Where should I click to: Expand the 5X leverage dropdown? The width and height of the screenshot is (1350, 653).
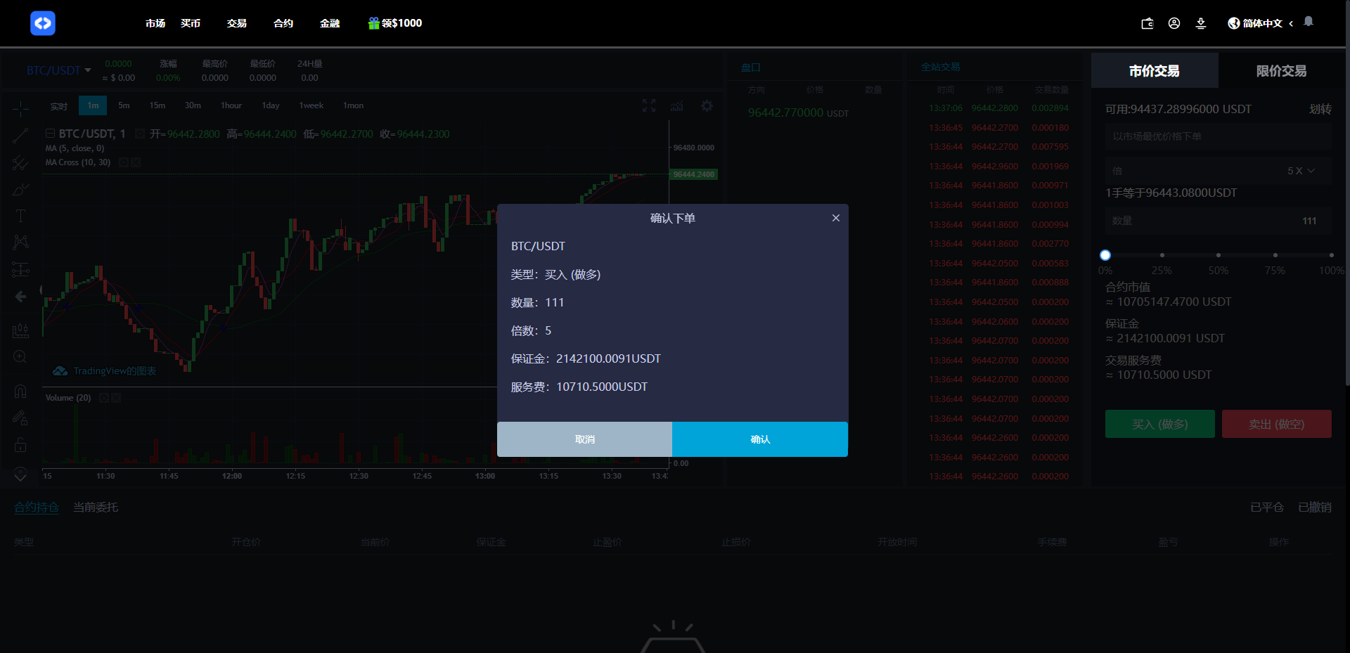(1299, 170)
